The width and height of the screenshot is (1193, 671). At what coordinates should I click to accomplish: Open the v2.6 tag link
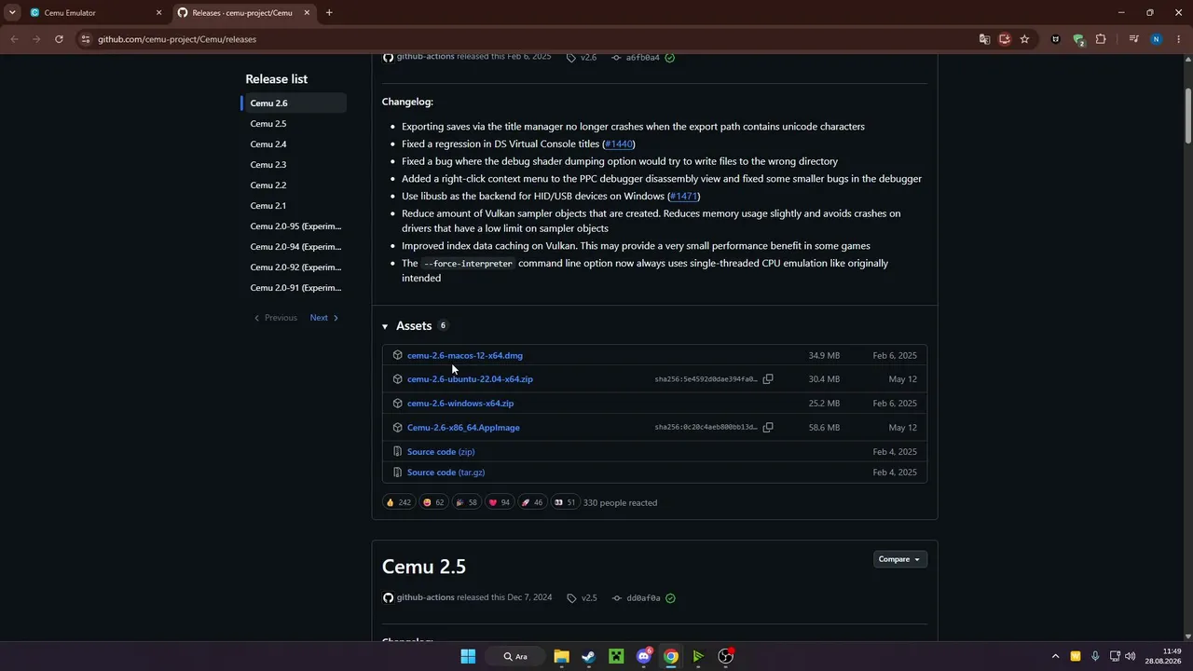582,58
